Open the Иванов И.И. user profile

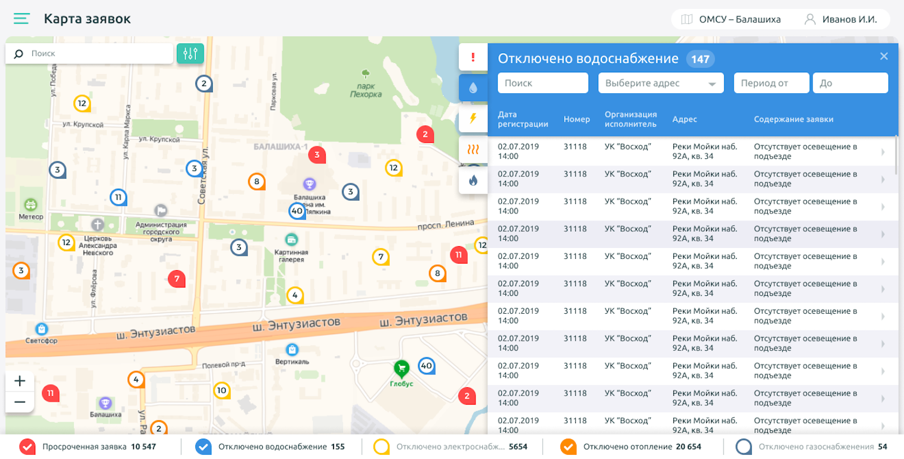click(841, 19)
